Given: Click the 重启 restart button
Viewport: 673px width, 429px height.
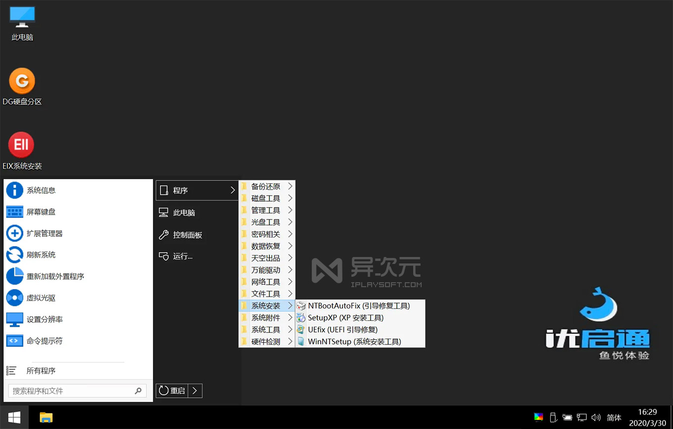Looking at the screenshot, I should click(171, 390).
